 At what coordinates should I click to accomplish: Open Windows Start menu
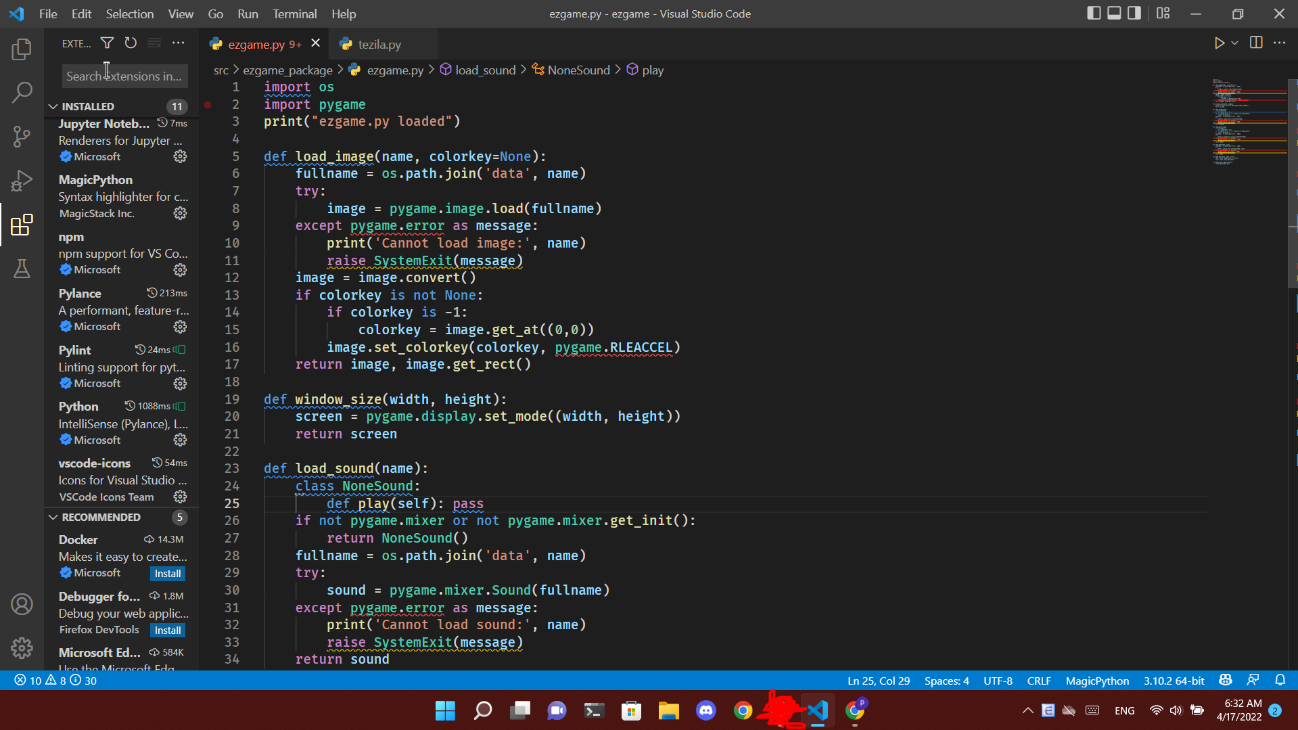click(445, 710)
